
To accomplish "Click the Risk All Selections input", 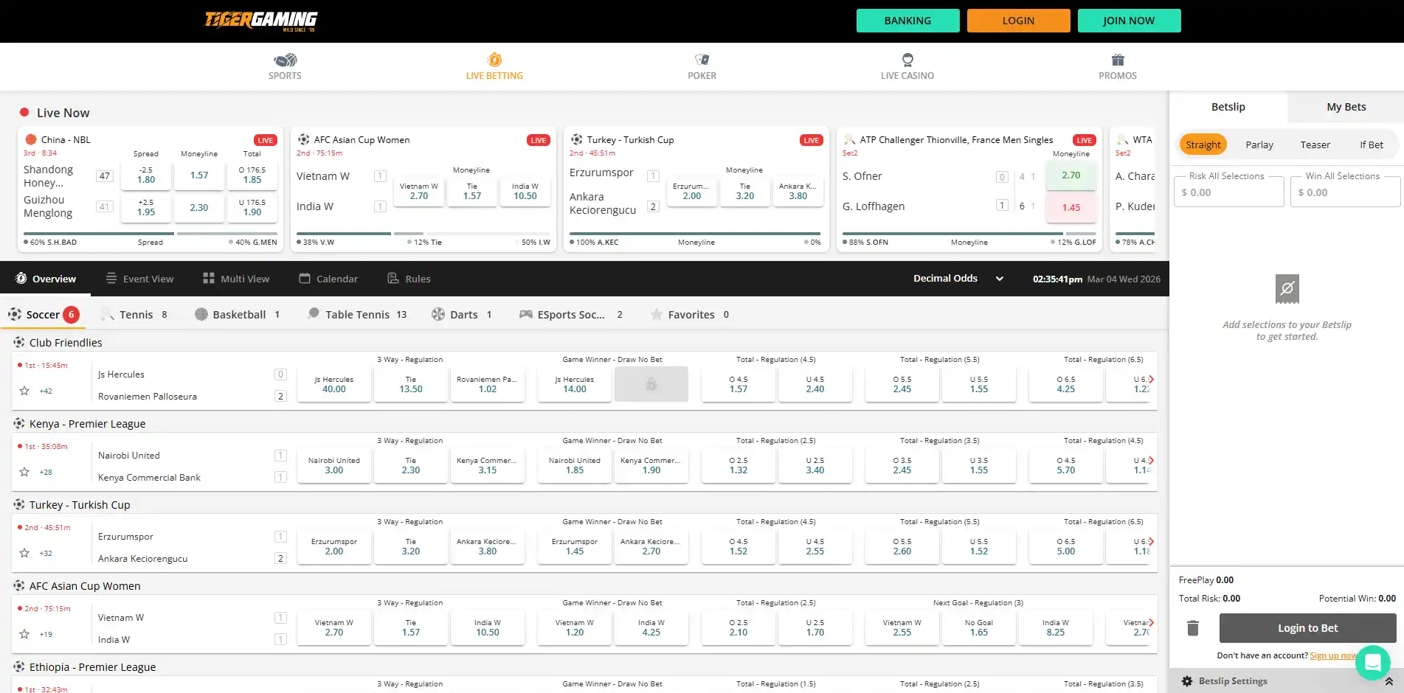I will [1229, 192].
